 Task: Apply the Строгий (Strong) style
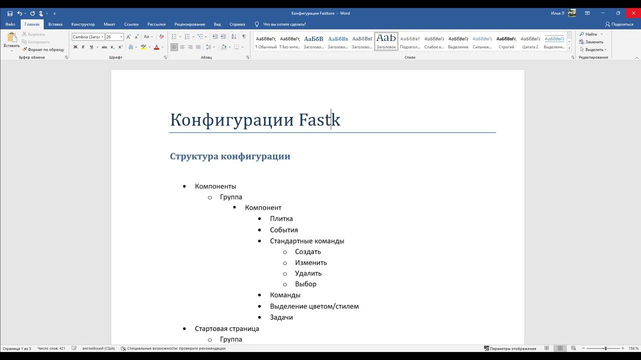click(506, 41)
